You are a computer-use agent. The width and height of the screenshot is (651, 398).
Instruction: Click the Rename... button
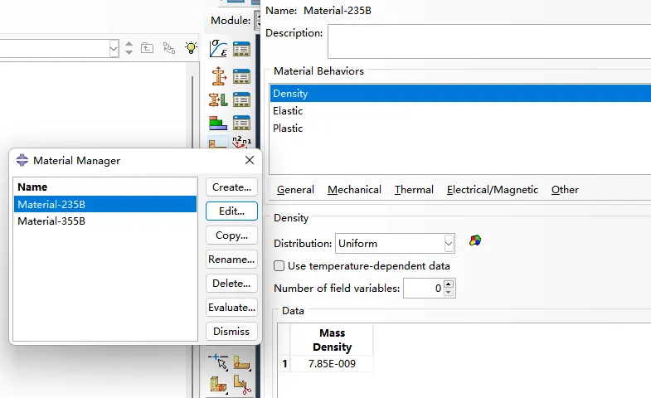[231, 260]
